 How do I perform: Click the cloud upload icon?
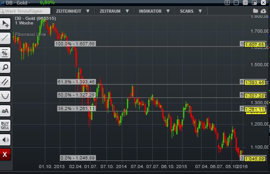pos(263,11)
